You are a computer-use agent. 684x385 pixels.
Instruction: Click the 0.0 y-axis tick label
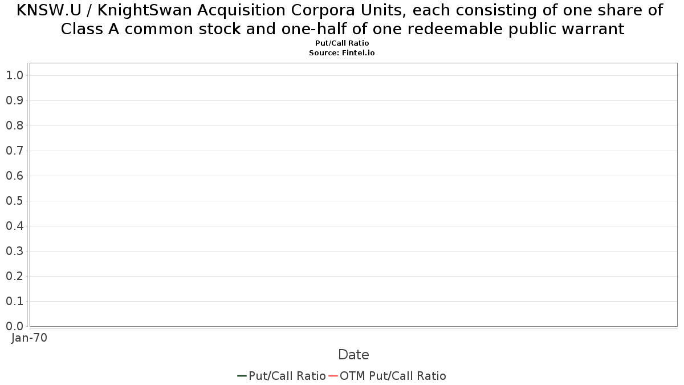click(x=14, y=326)
